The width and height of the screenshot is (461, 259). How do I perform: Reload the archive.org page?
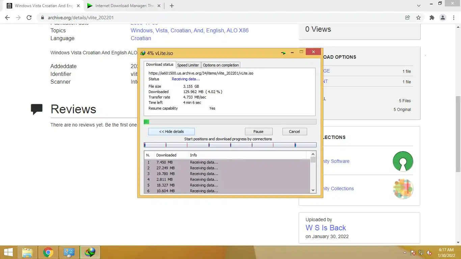point(29,18)
